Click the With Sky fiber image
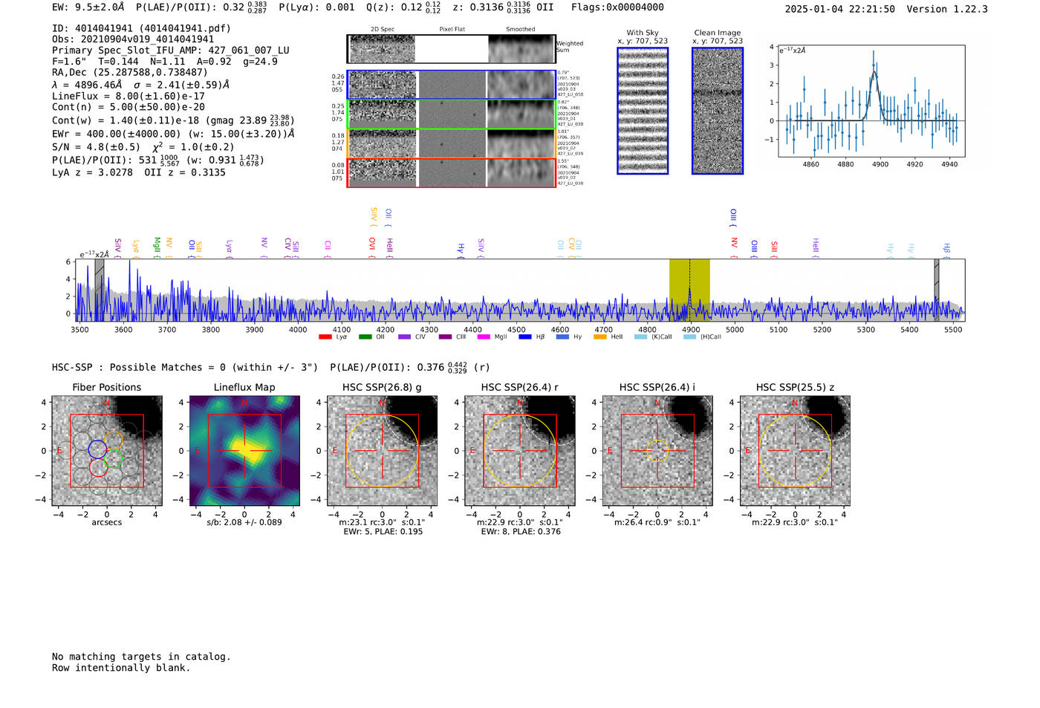This screenshot has width=1040, height=708. tap(643, 111)
